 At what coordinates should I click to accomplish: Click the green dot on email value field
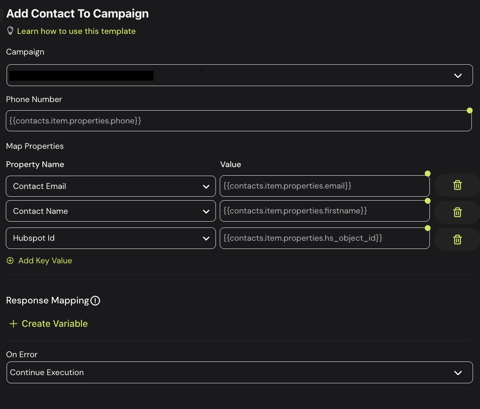[427, 174]
